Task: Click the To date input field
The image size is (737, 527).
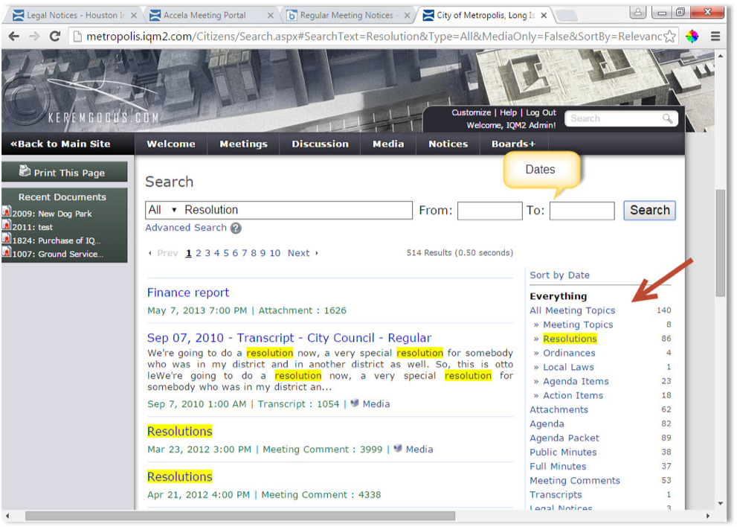Action: click(582, 211)
